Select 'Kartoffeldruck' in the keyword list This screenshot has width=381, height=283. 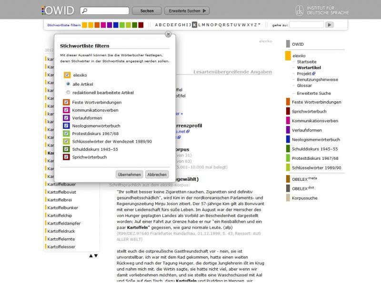pos(61,231)
